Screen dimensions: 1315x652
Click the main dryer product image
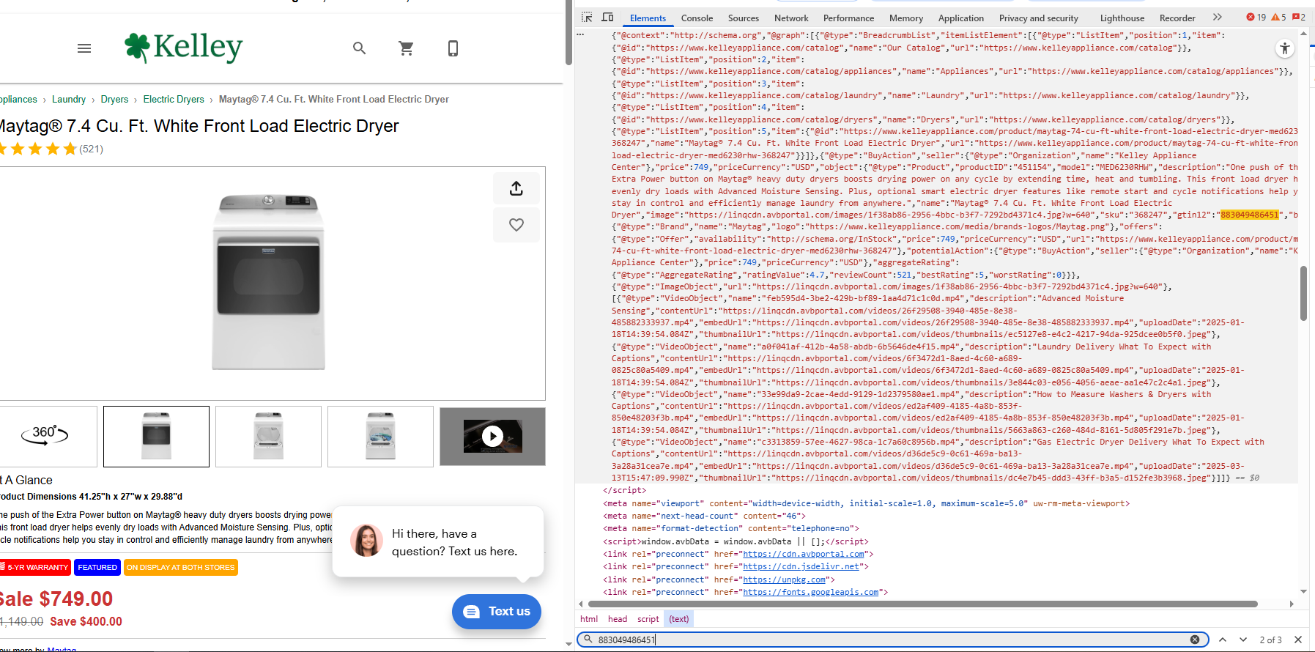268,283
